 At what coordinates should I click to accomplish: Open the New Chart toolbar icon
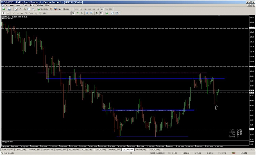coord(3,9)
